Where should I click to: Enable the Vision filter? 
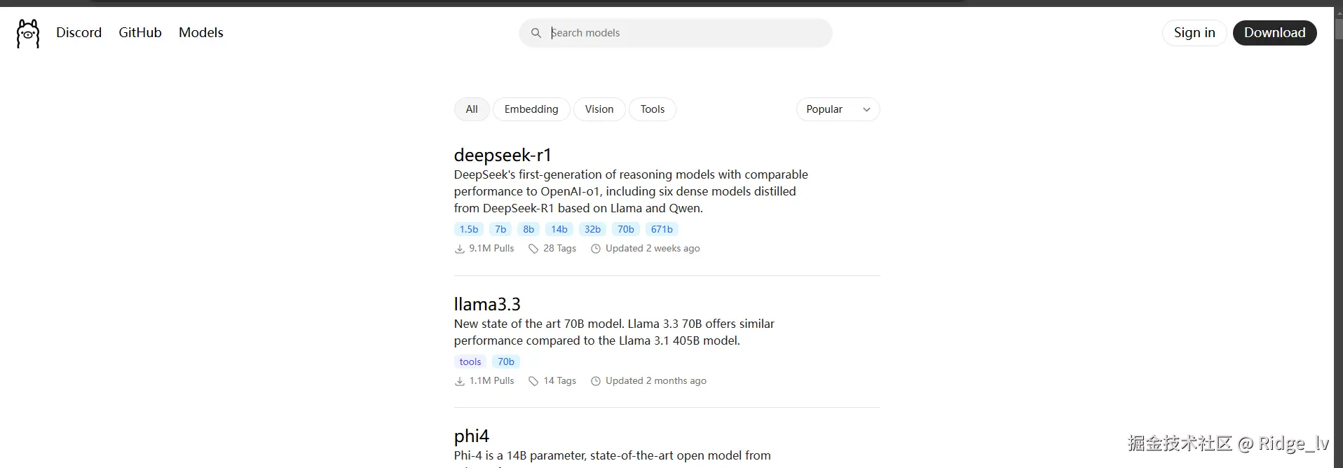[x=599, y=109]
